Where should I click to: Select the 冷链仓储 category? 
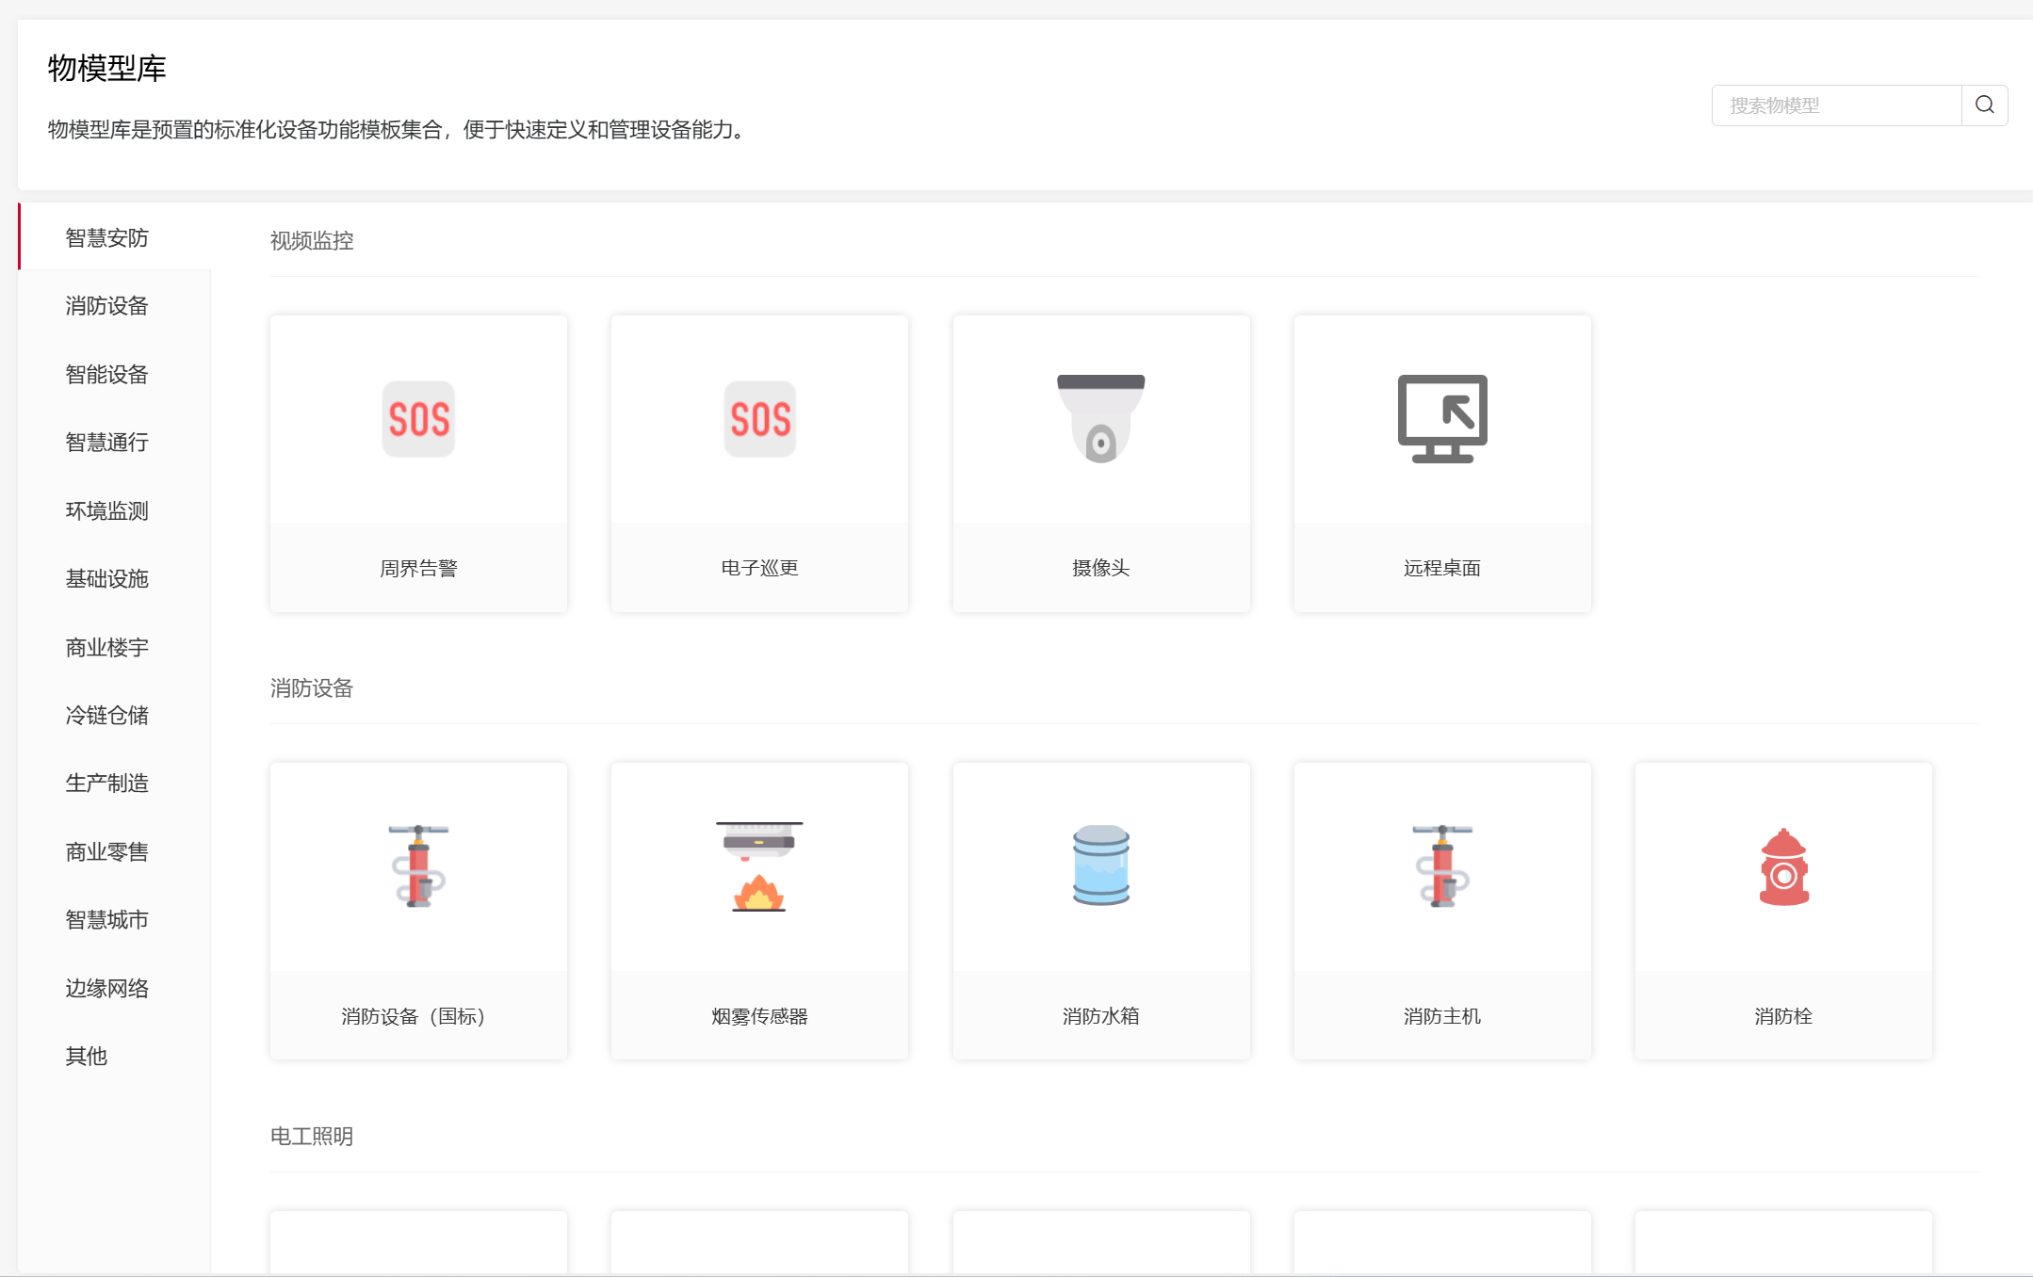[114, 715]
